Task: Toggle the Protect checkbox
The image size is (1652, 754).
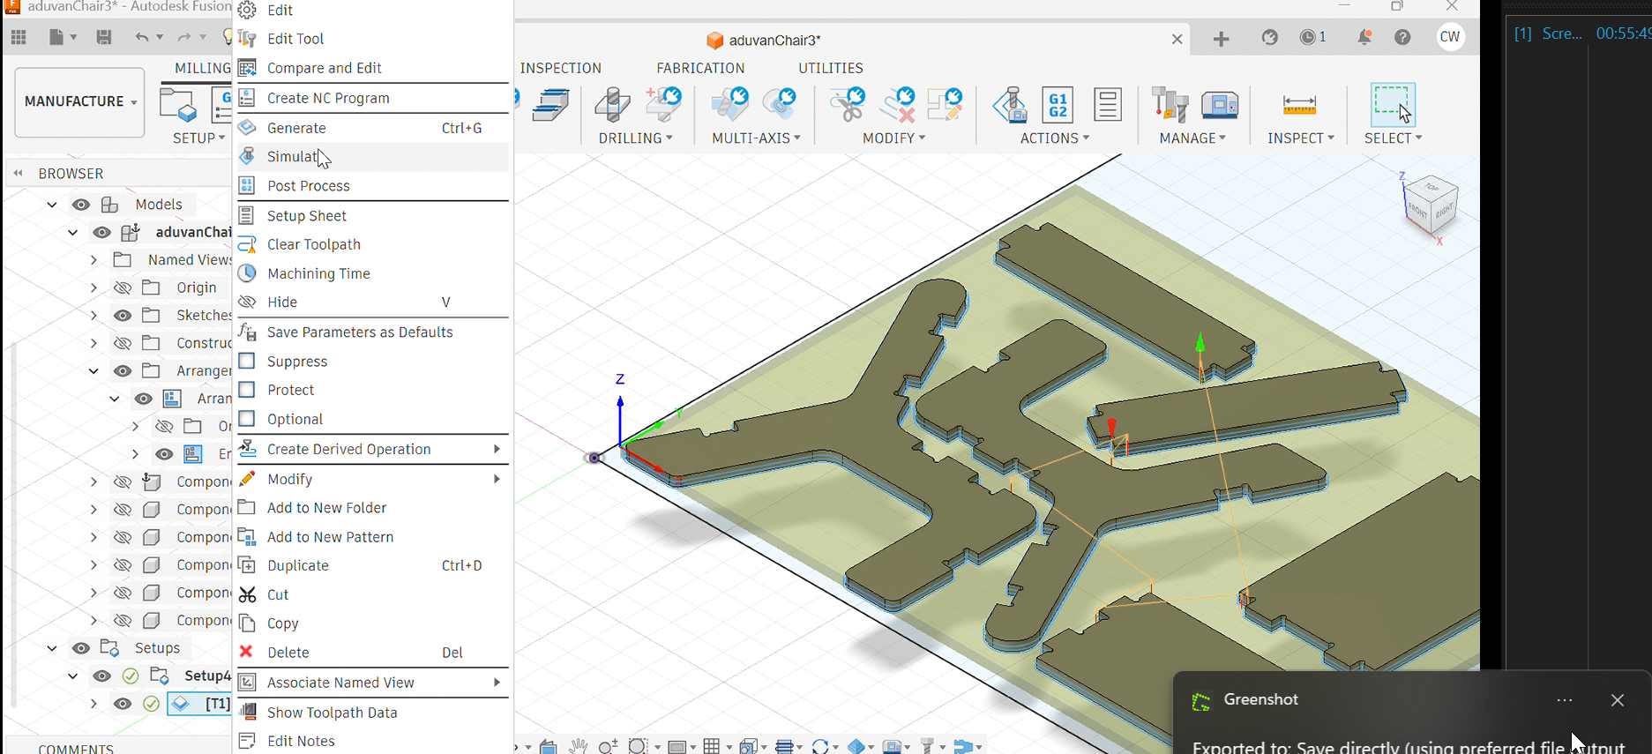Action: [x=247, y=390]
